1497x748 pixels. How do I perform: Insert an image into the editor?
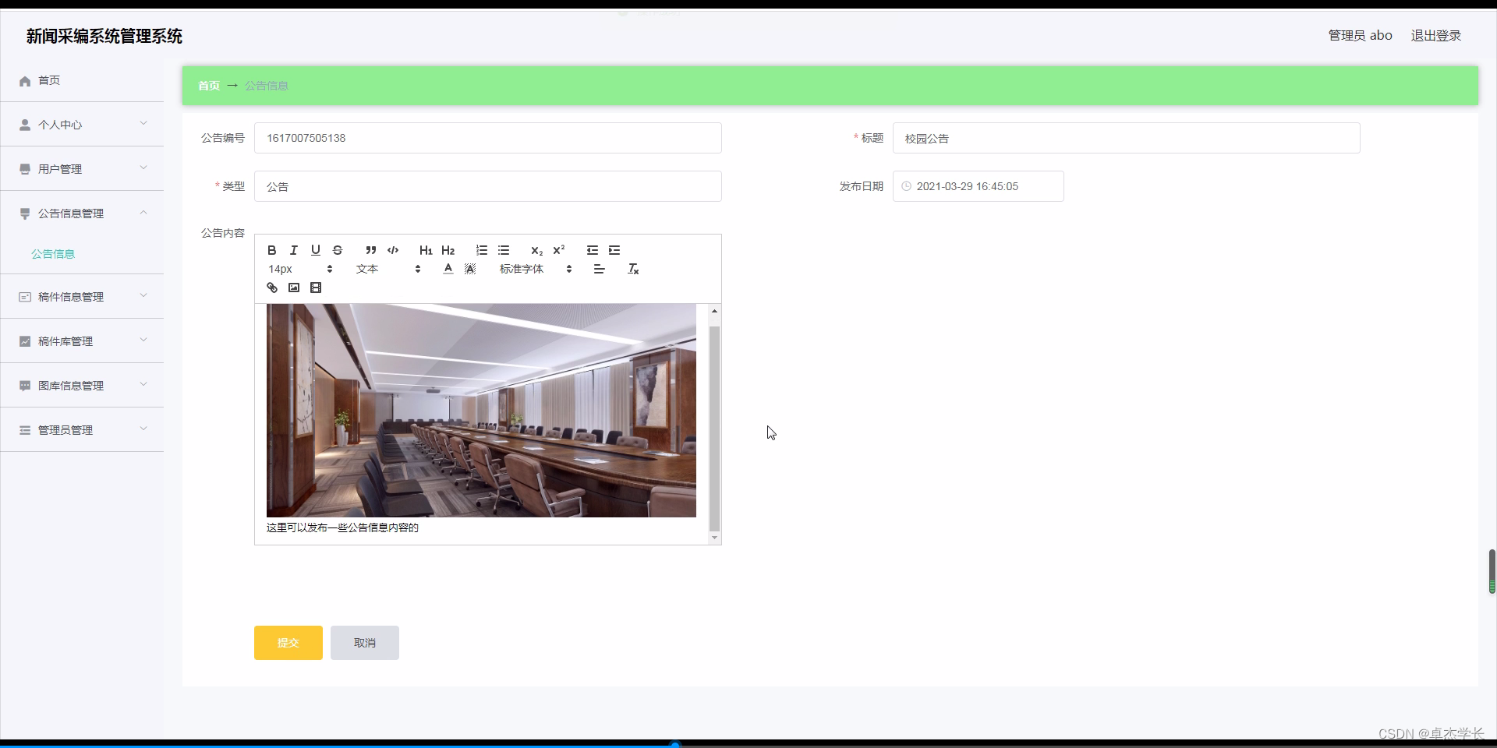tap(294, 288)
